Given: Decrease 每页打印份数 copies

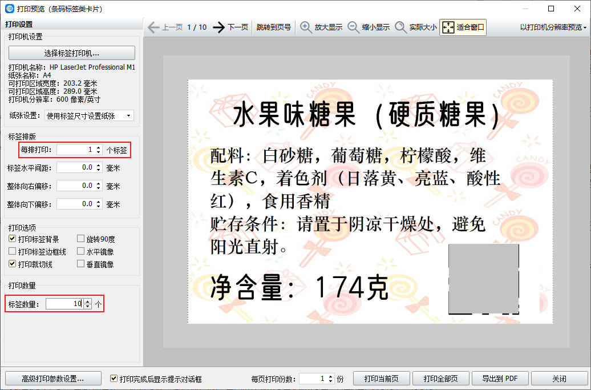Looking at the screenshot, I should click(330, 381).
